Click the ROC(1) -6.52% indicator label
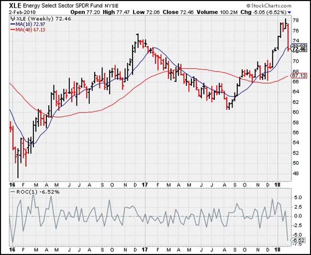 tap(30, 192)
